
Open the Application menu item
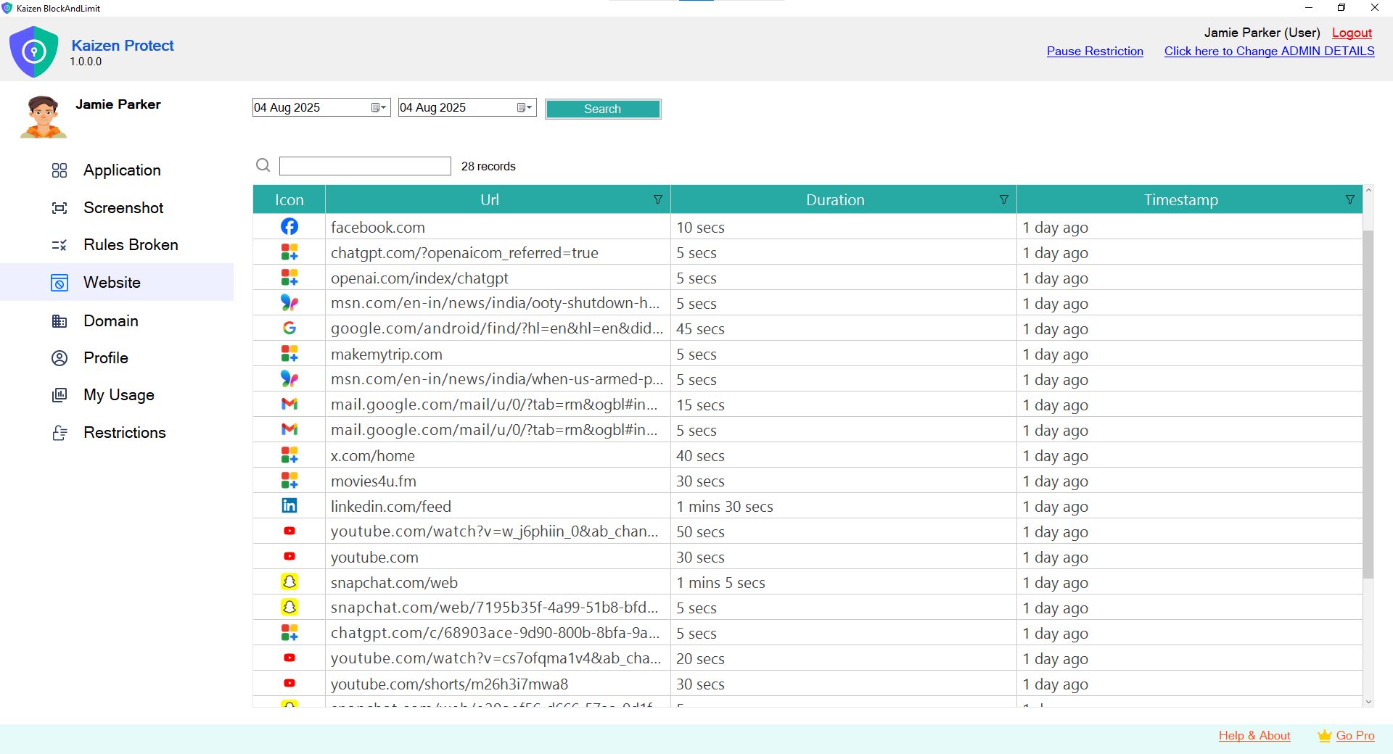point(122,170)
